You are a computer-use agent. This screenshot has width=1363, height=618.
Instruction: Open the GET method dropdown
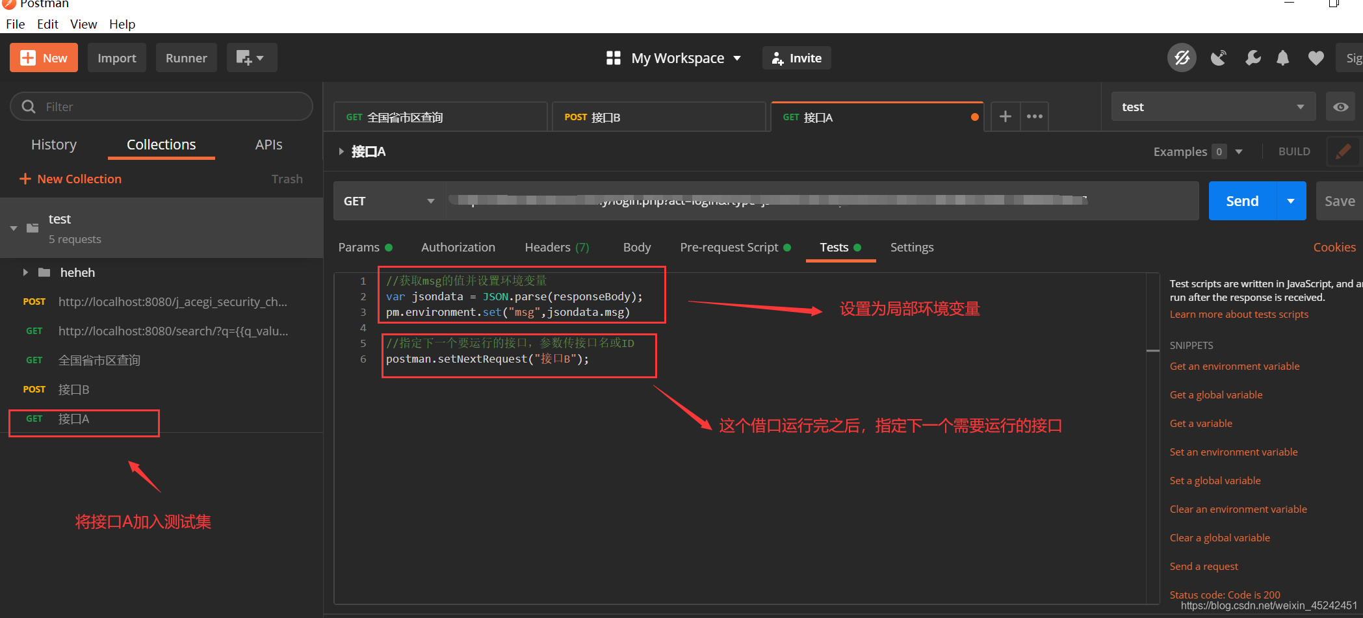(x=389, y=201)
